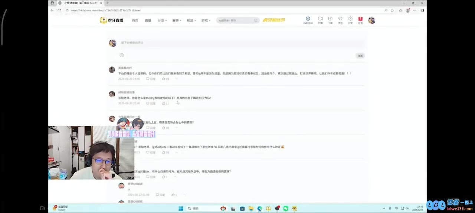Expand the 游戏 dropdown menu
475x213 pixels.
(x=206, y=20)
